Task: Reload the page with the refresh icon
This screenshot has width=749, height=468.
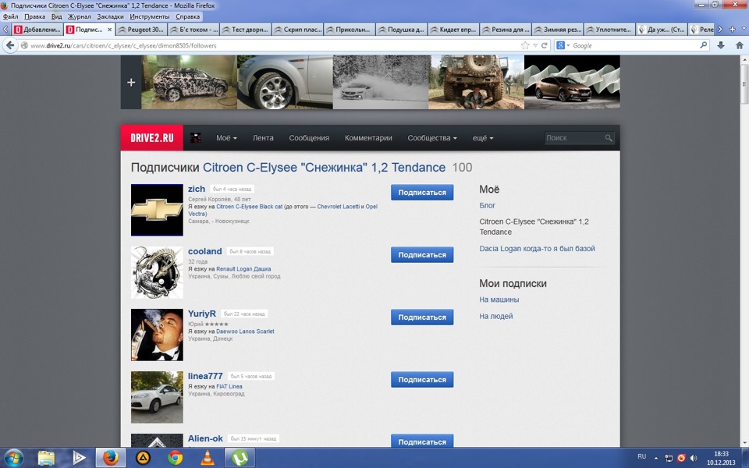Action: point(544,45)
